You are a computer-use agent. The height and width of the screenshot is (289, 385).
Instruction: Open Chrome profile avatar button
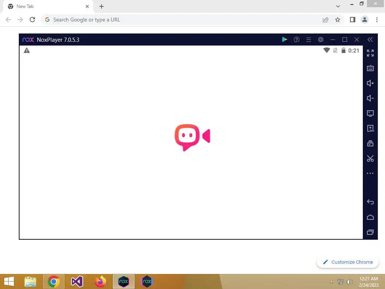365,20
